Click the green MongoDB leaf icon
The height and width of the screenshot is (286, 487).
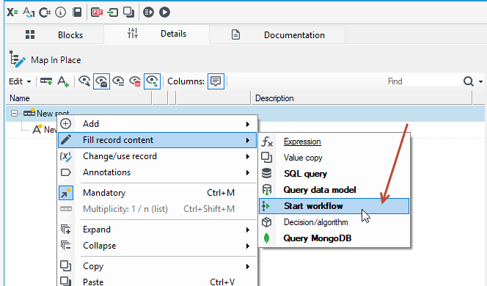coord(266,238)
